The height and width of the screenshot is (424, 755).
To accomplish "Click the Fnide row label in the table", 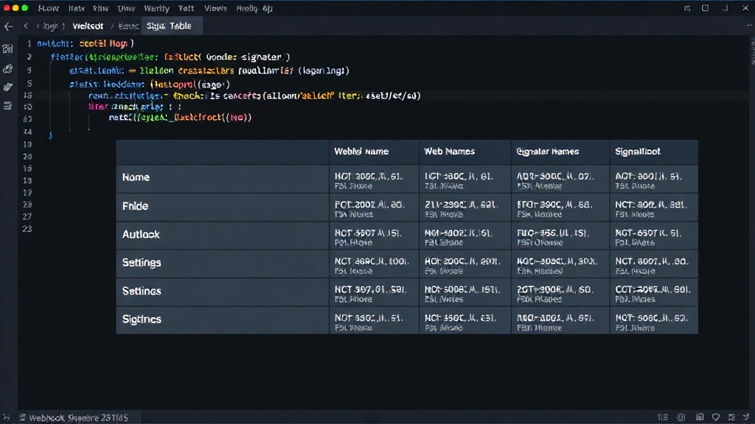I will (136, 206).
